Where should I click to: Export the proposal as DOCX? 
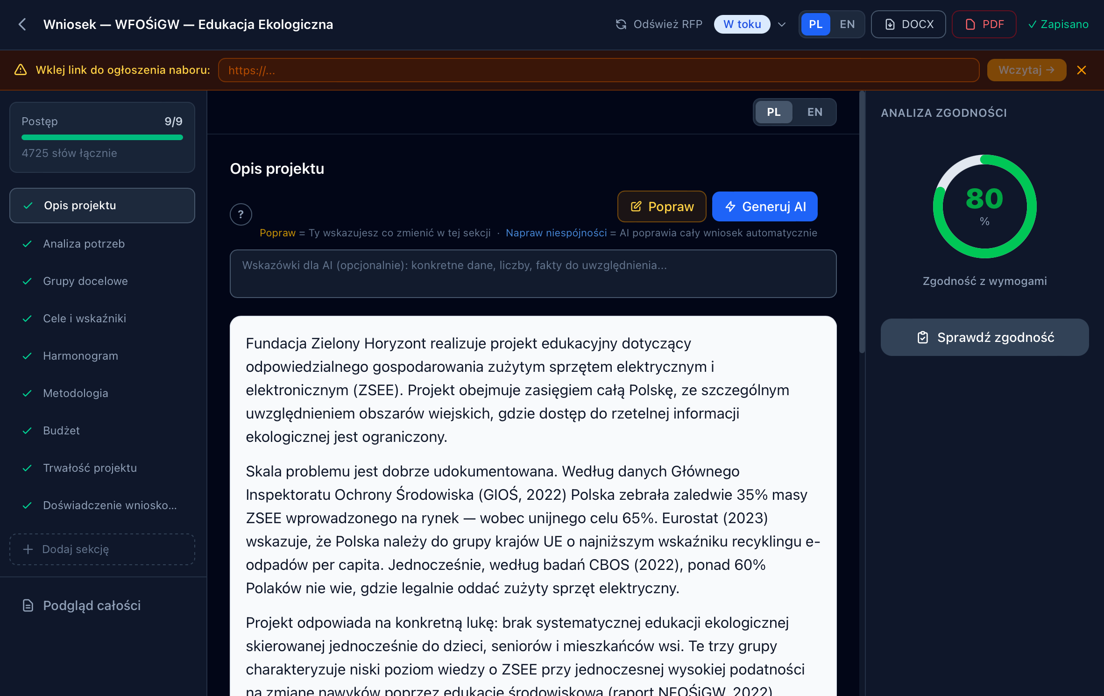(908, 24)
